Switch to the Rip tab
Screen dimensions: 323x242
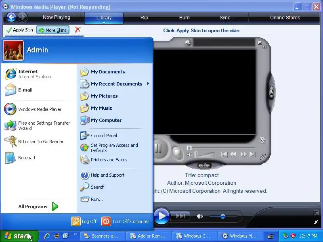tap(144, 18)
